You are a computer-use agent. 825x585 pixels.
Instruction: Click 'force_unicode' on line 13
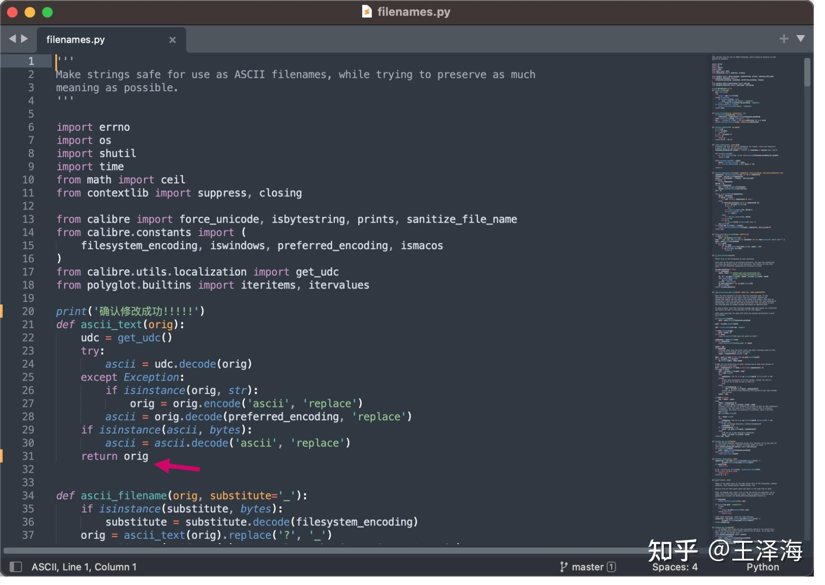click(x=219, y=219)
